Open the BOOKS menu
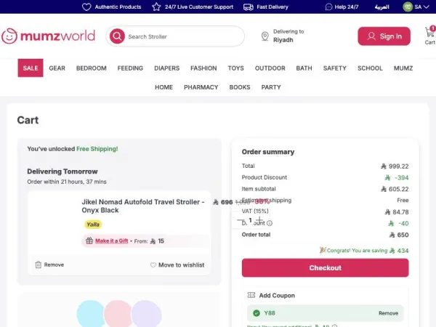This screenshot has width=436, height=327. [x=240, y=87]
